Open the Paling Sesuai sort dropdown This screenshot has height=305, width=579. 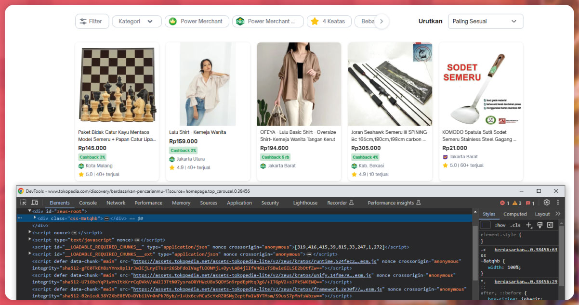point(486,21)
